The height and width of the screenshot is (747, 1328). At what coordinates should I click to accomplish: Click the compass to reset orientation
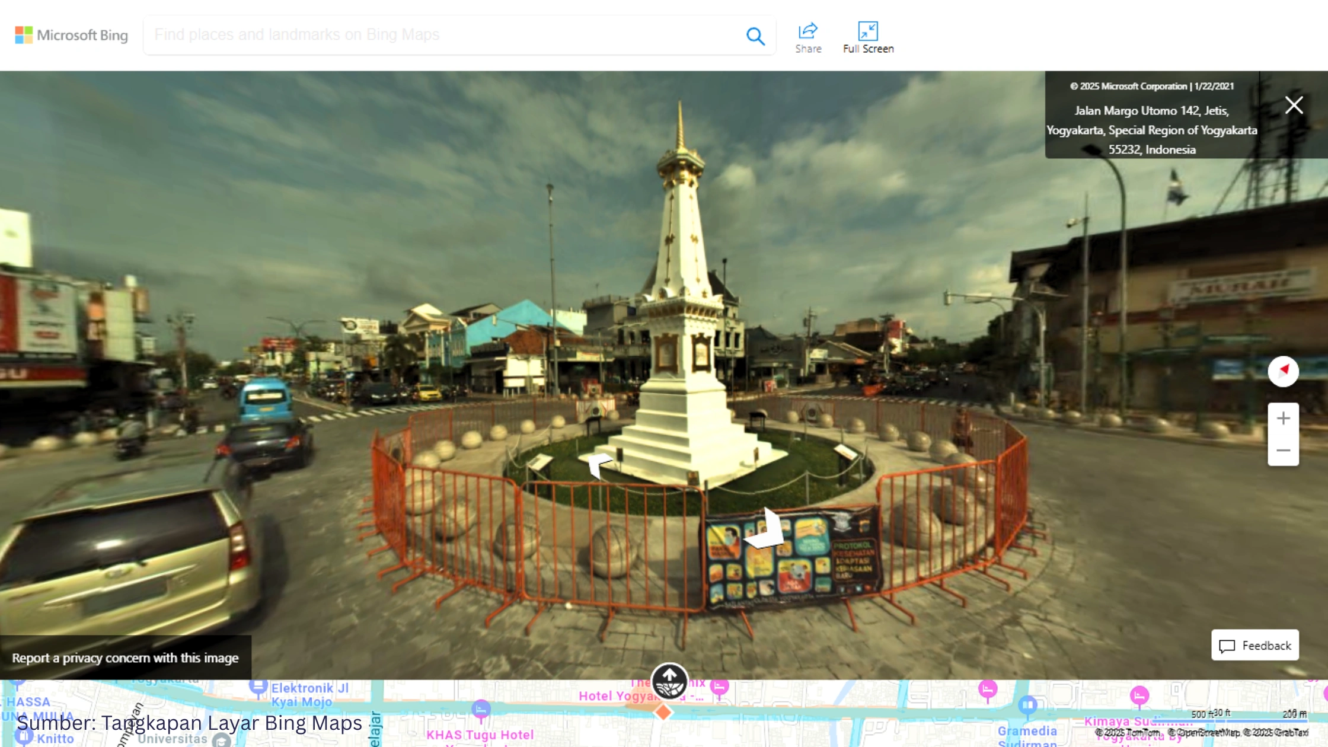(x=1283, y=372)
